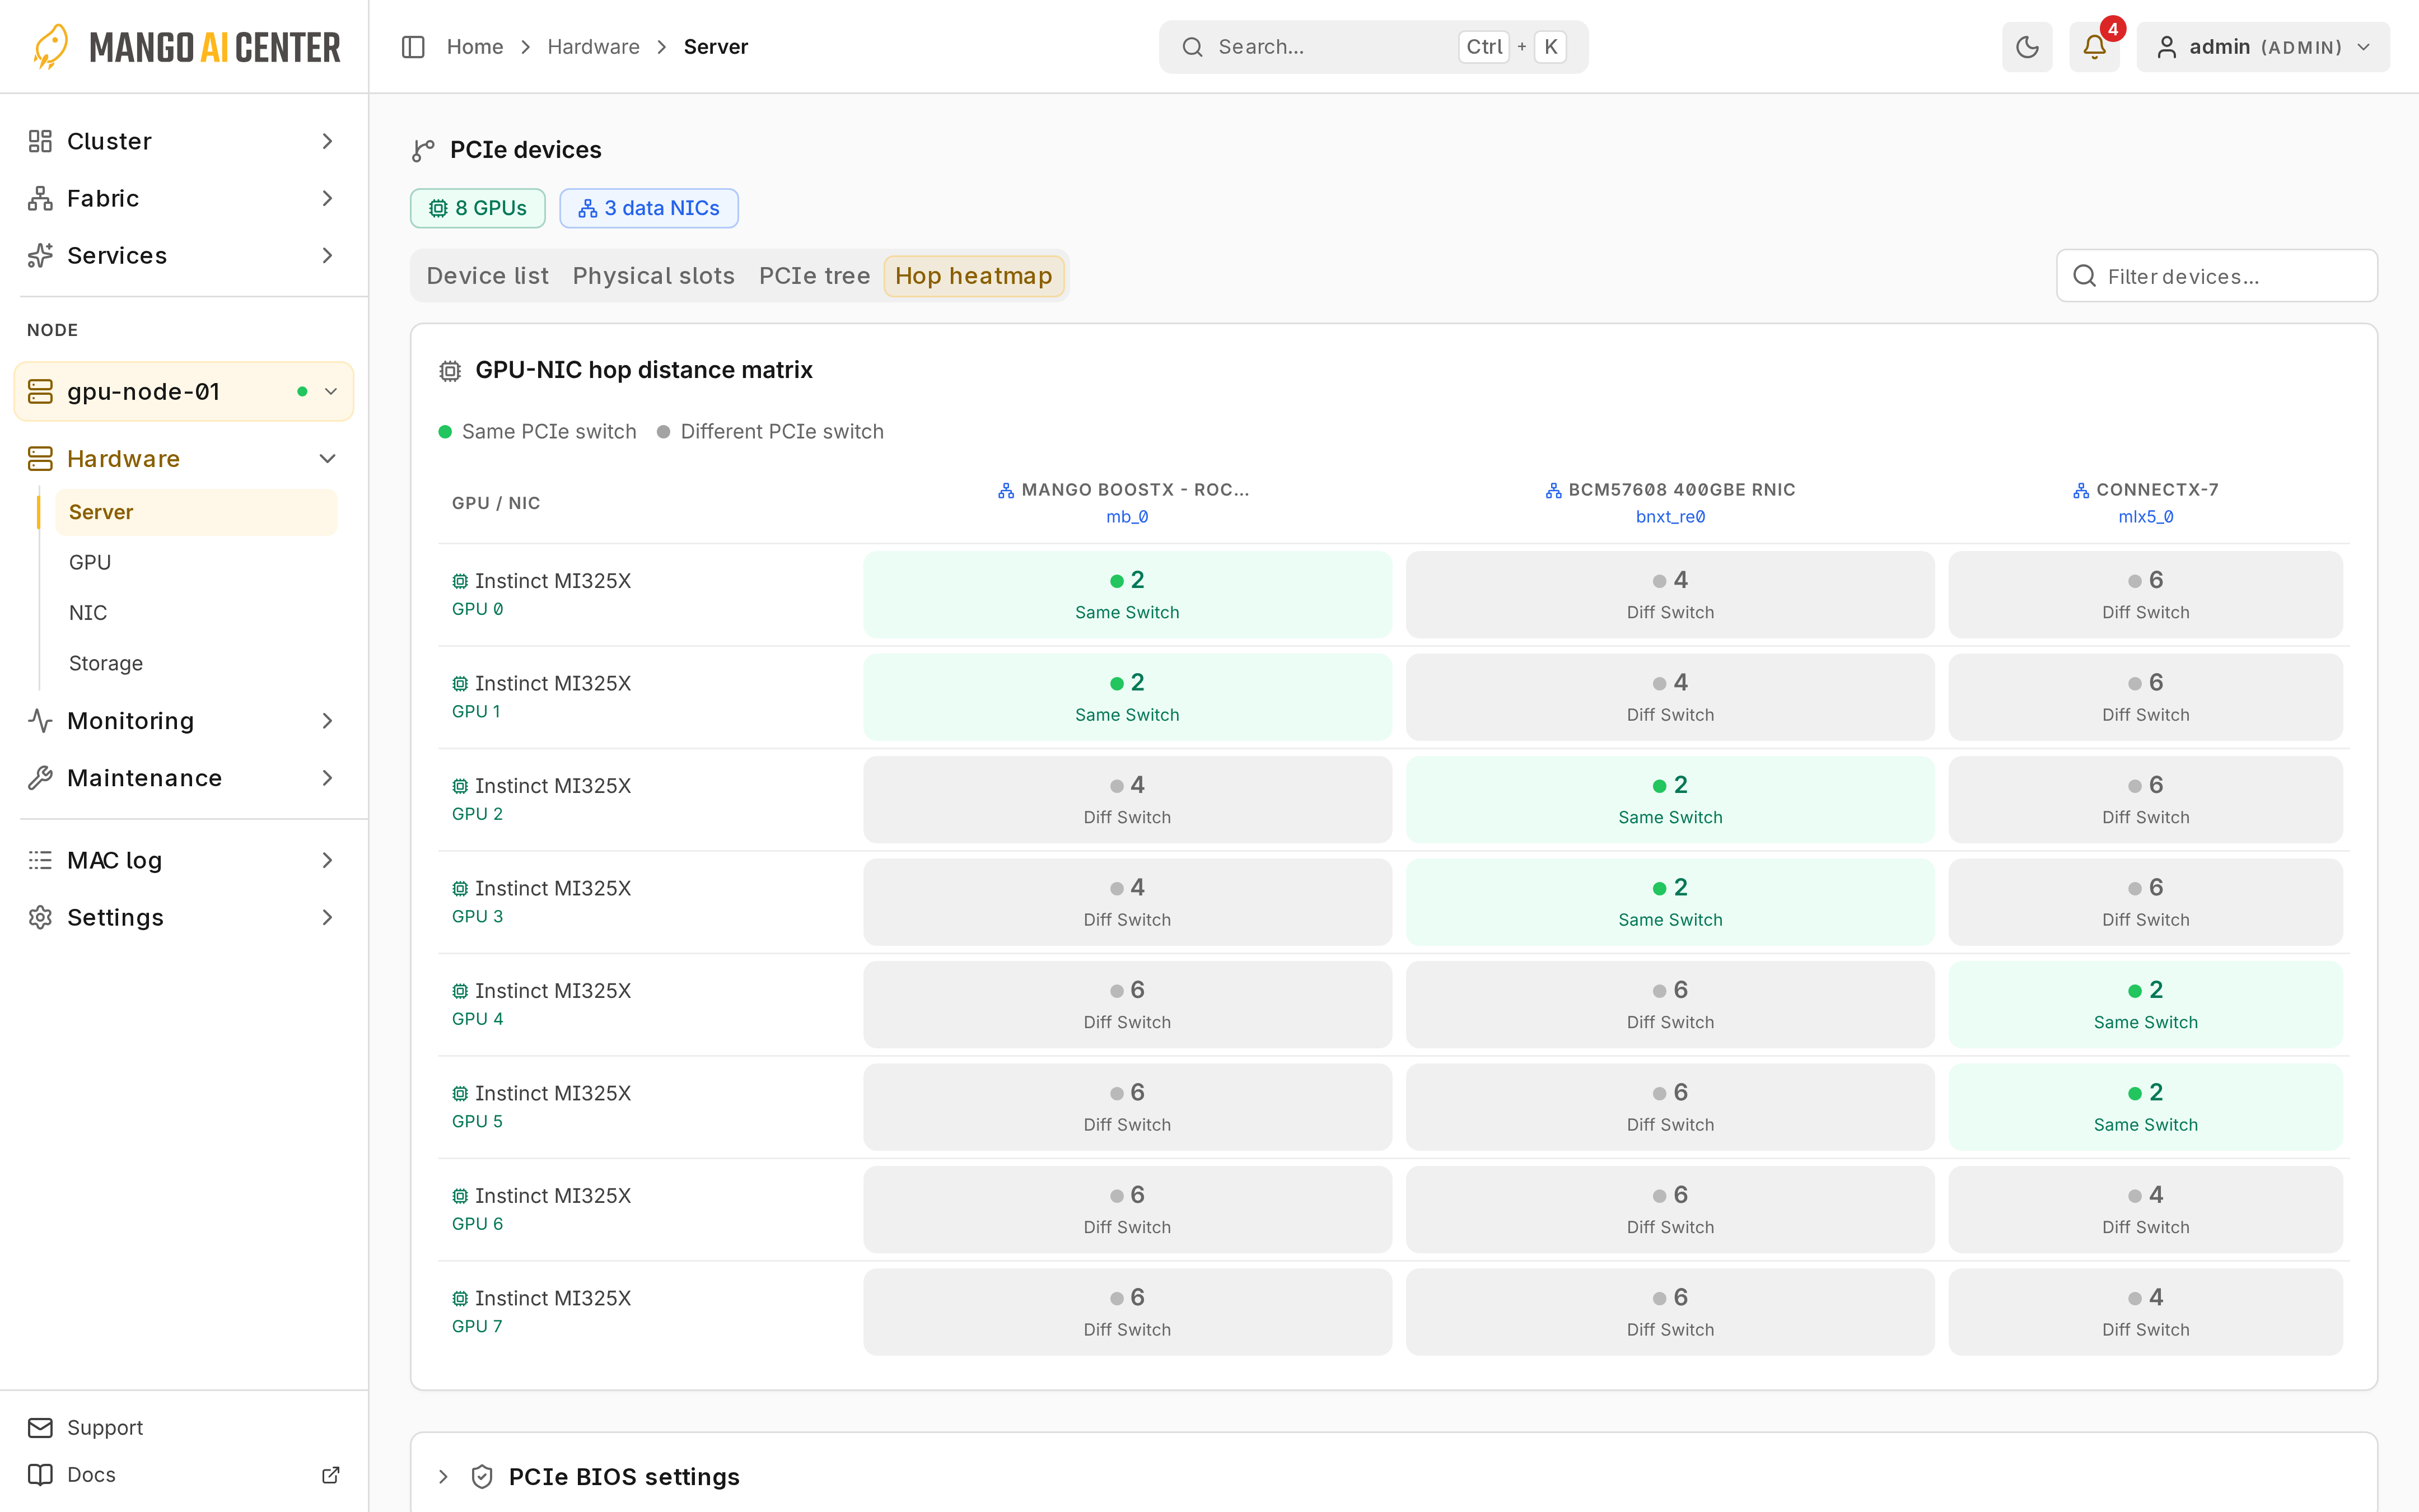Switch to the PCIe tree tab

point(815,276)
